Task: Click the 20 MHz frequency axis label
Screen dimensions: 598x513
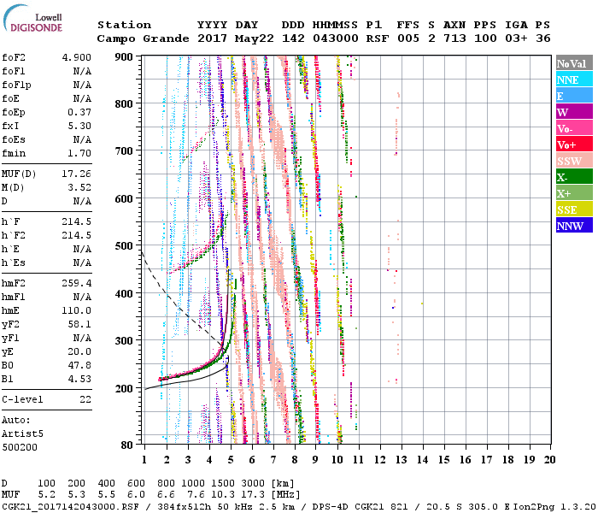Action: [549, 460]
